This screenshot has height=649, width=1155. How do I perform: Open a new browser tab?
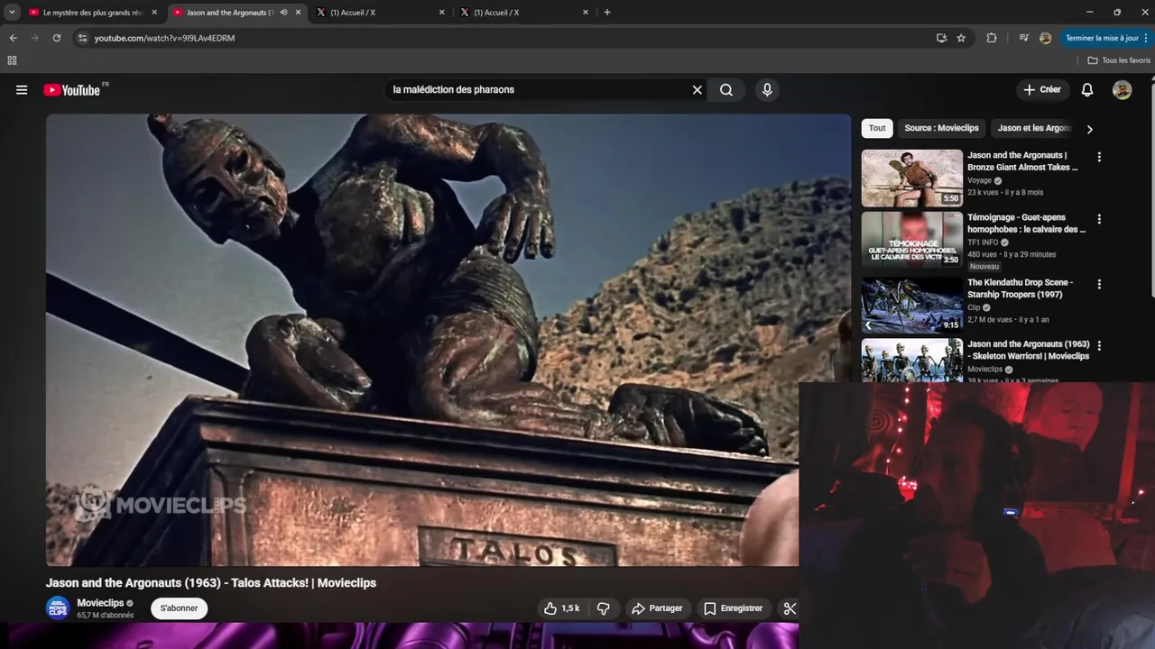(606, 13)
